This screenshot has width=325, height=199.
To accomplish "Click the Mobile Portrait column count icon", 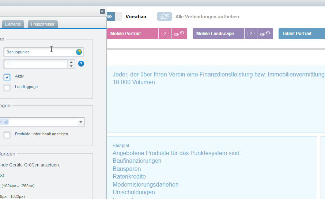I will (165, 34).
